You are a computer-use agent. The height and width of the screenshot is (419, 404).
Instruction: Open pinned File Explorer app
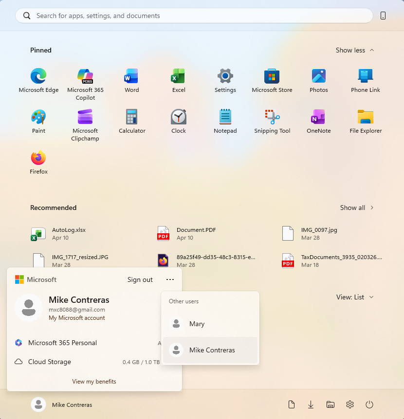pos(365,122)
